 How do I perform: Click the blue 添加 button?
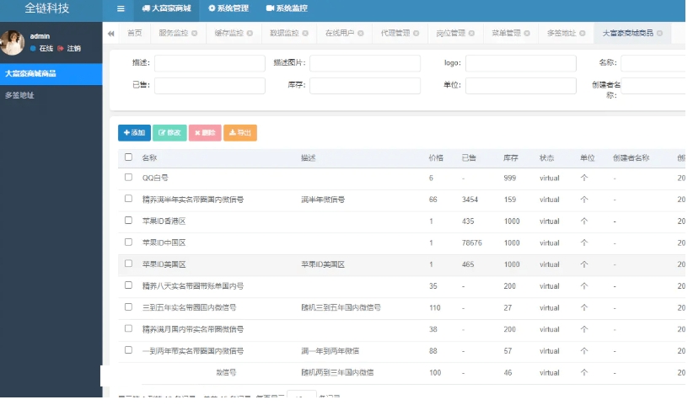click(134, 133)
